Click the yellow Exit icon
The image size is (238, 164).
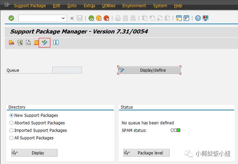tap(99, 18)
